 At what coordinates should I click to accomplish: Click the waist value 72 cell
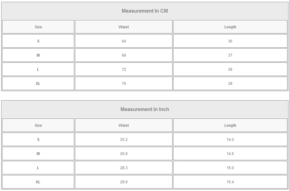[124, 70]
